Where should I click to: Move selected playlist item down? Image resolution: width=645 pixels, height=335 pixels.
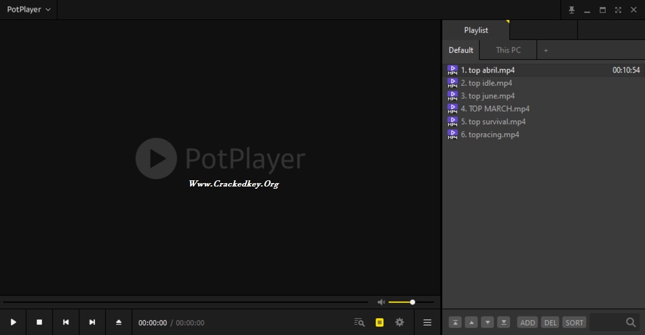(487, 322)
